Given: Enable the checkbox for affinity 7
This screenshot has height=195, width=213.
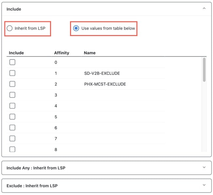Looking at the screenshot, I should pos(12,139).
